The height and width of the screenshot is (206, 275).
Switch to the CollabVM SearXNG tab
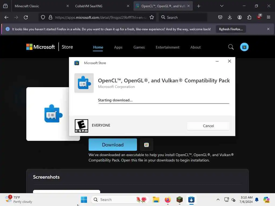pos(89,6)
